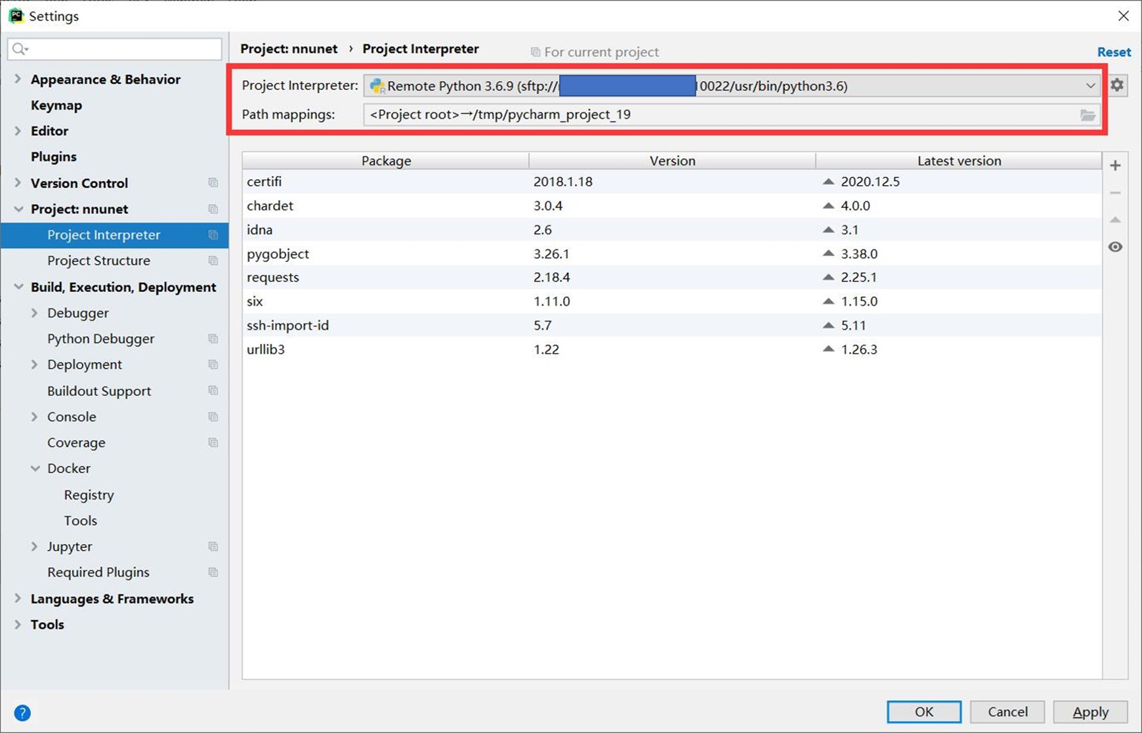Expand Version Control section

point(18,182)
